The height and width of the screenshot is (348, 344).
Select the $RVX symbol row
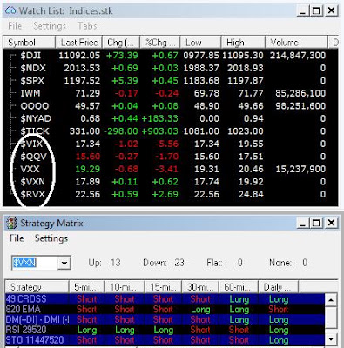tap(171, 194)
